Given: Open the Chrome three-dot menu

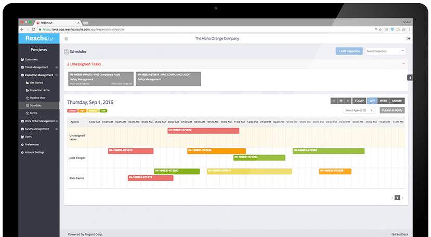Looking at the screenshot, I should coord(410,30).
